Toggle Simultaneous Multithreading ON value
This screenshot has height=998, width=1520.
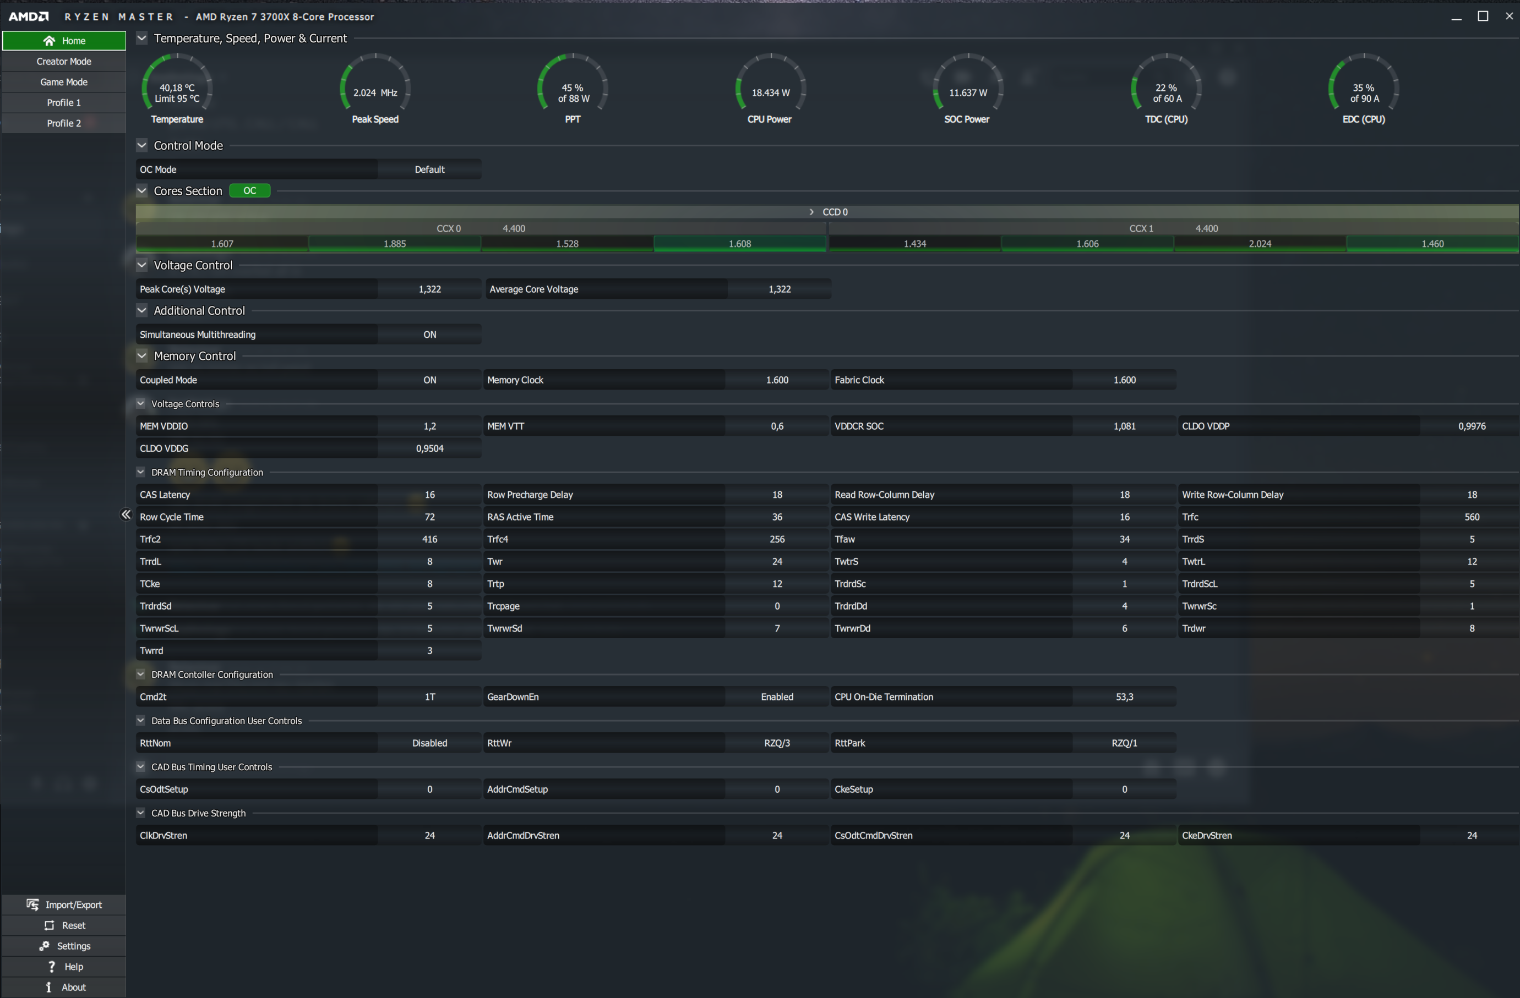click(429, 335)
